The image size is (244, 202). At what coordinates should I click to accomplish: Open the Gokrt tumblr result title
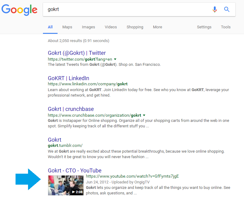click(55, 140)
